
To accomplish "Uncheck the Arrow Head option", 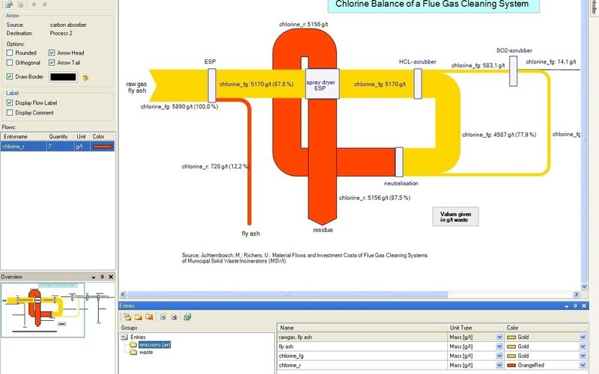I will coord(52,52).
